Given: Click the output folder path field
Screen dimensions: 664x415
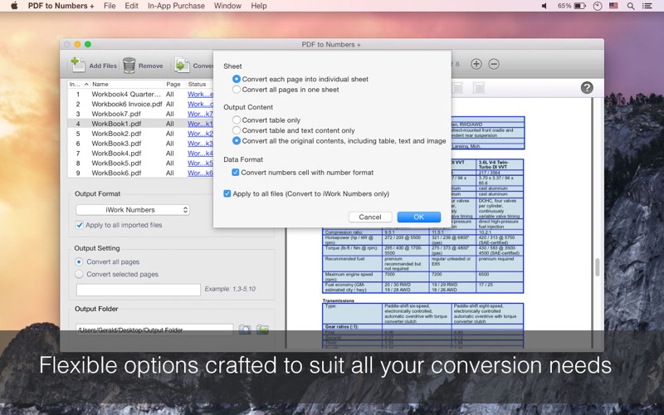Looking at the screenshot, I should point(154,330).
